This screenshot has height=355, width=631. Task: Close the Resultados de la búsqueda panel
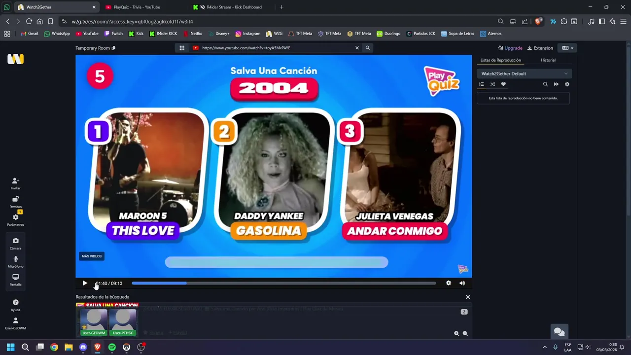(x=468, y=297)
